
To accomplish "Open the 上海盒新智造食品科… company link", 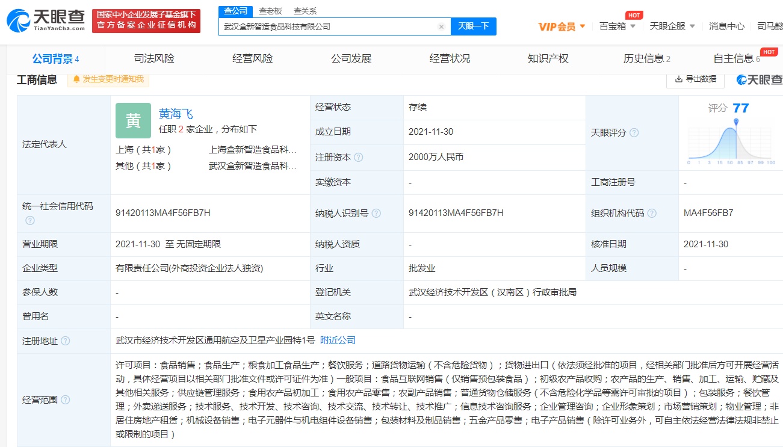I will tap(253, 150).
